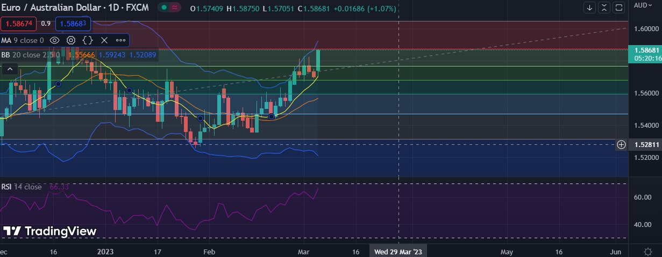Click the Euro / Australian Dollar symbol title
Screen dimensions: 662x257
pos(75,9)
